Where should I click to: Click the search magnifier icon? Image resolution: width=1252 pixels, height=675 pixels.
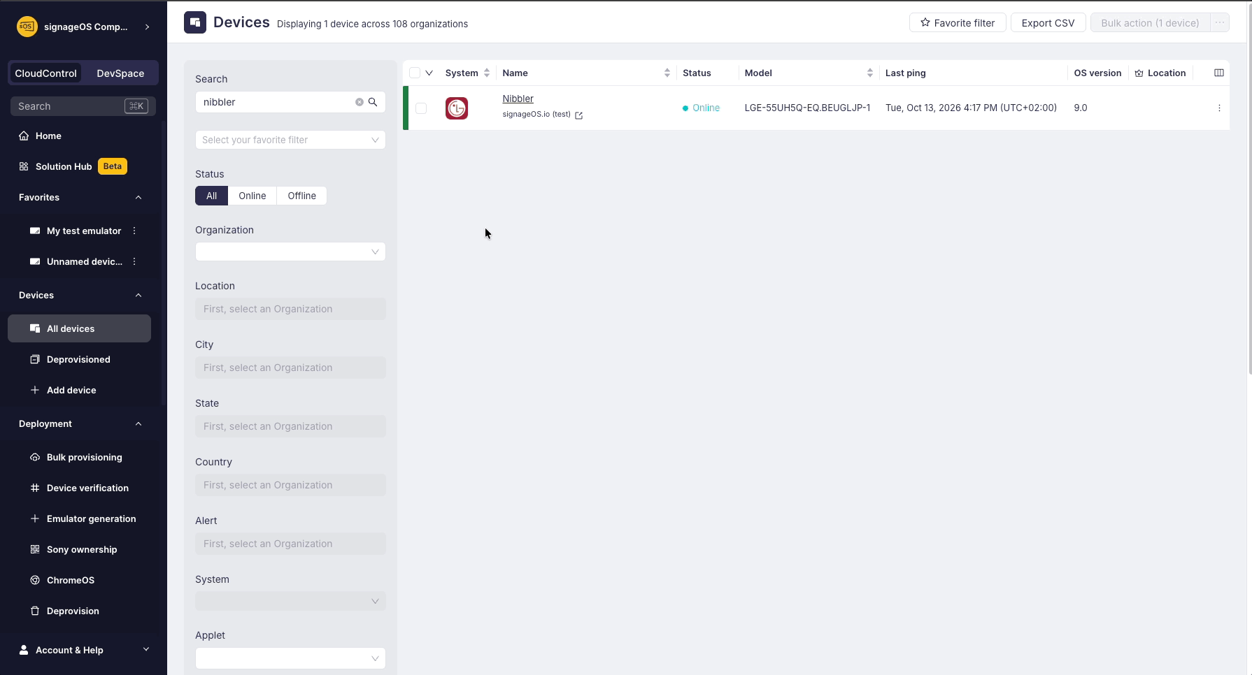373,102
